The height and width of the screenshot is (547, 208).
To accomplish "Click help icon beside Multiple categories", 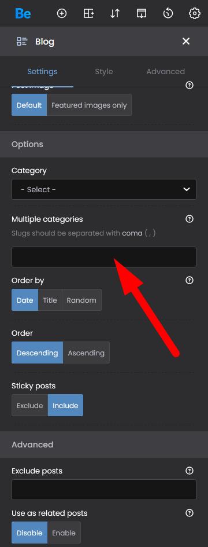I will click(190, 219).
